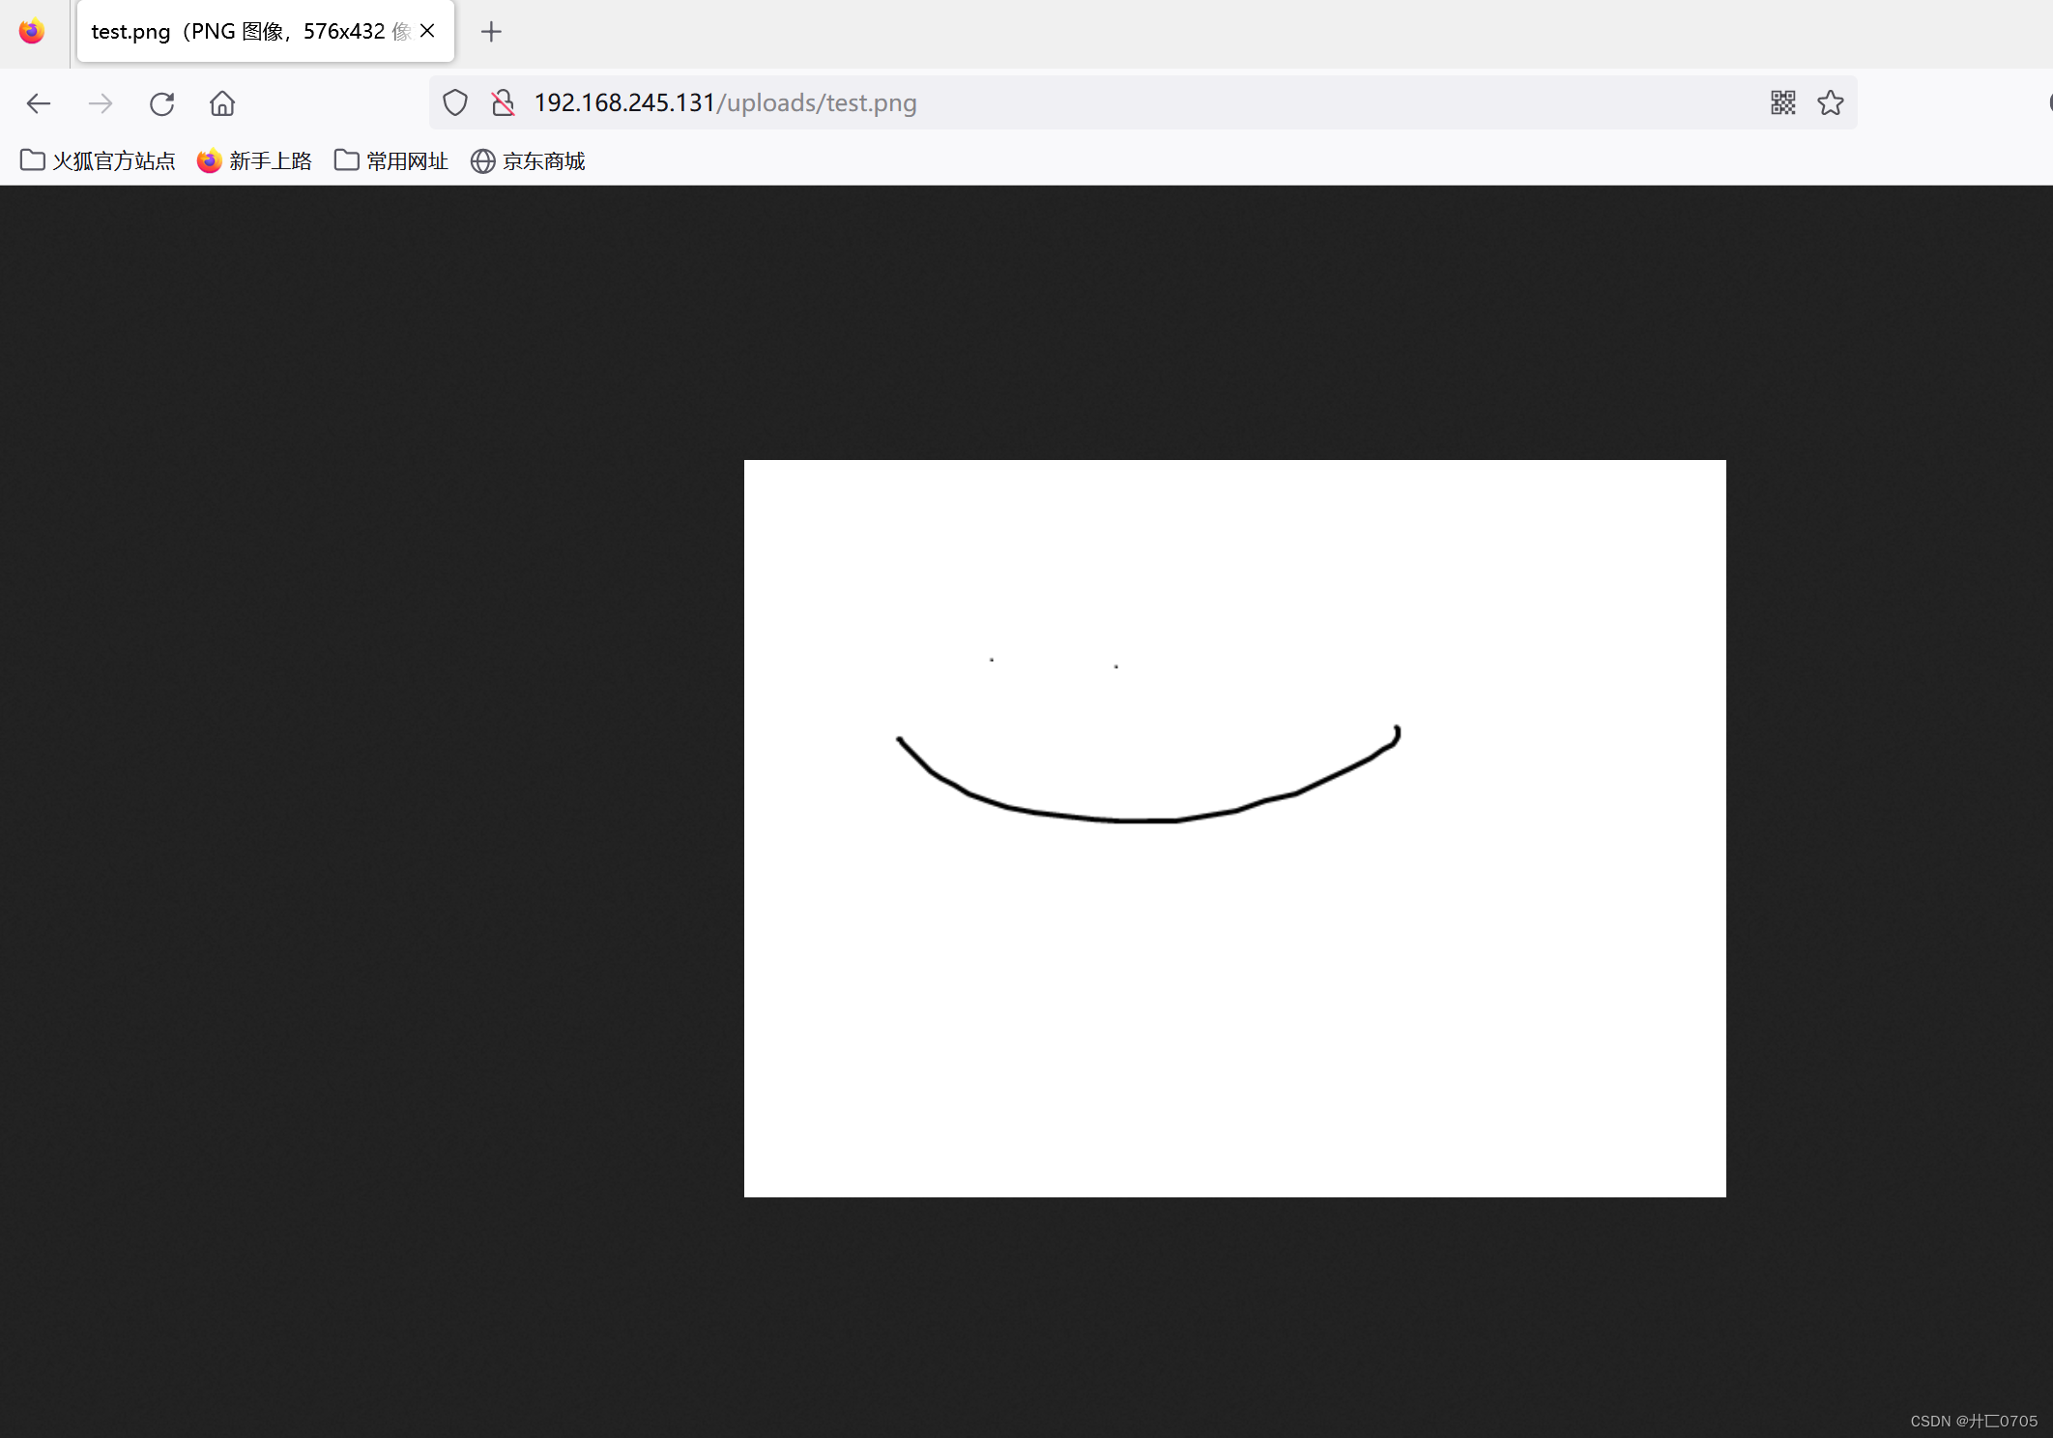
Task: Click the Home icon
Action: click(x=221, y=103)
